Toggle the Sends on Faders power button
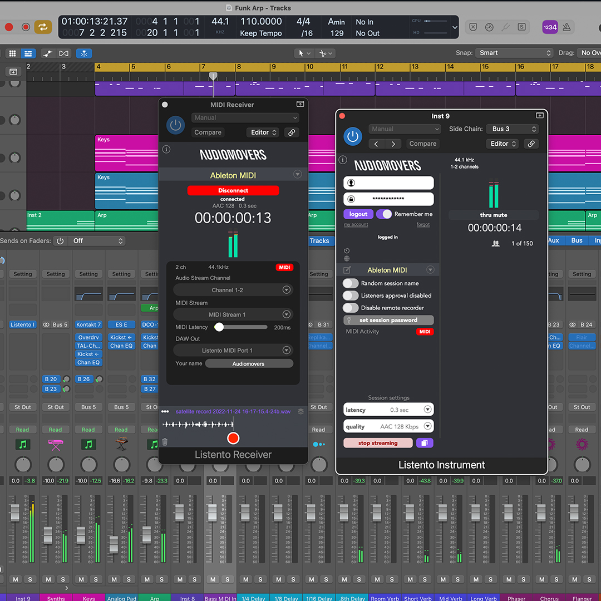This screenshot has height=601, width=601. coord(60,241)
